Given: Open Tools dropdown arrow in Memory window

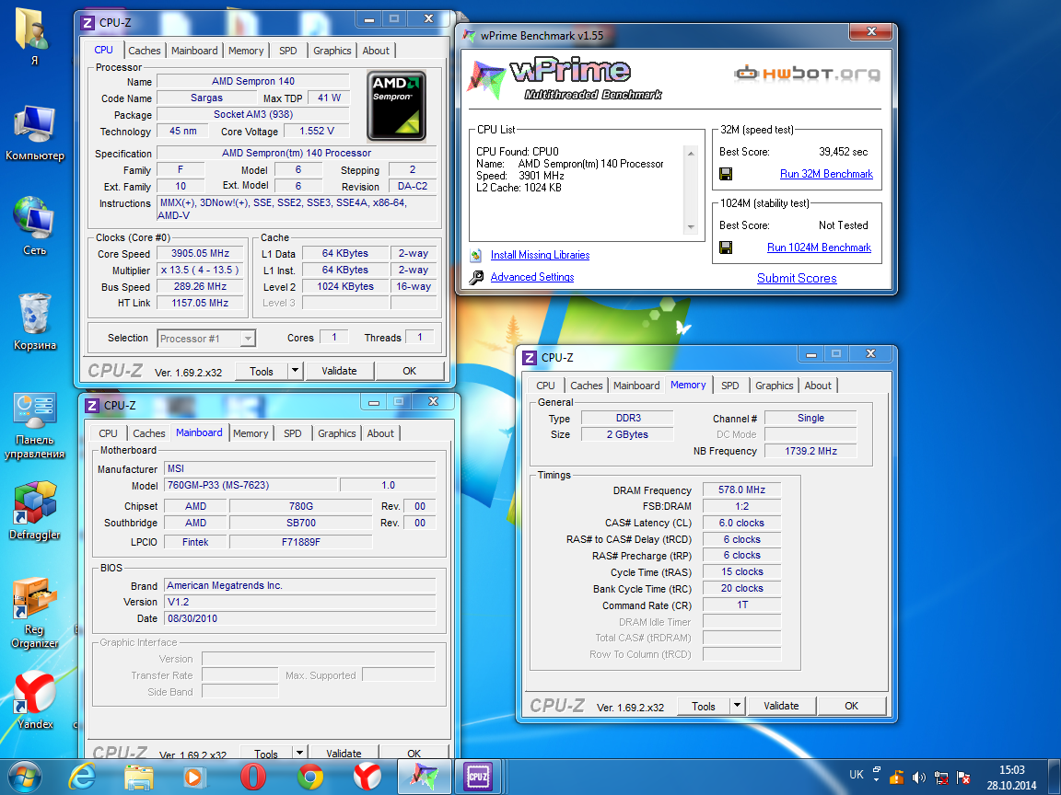Looking at the screenshot, I should click(737, 706).
